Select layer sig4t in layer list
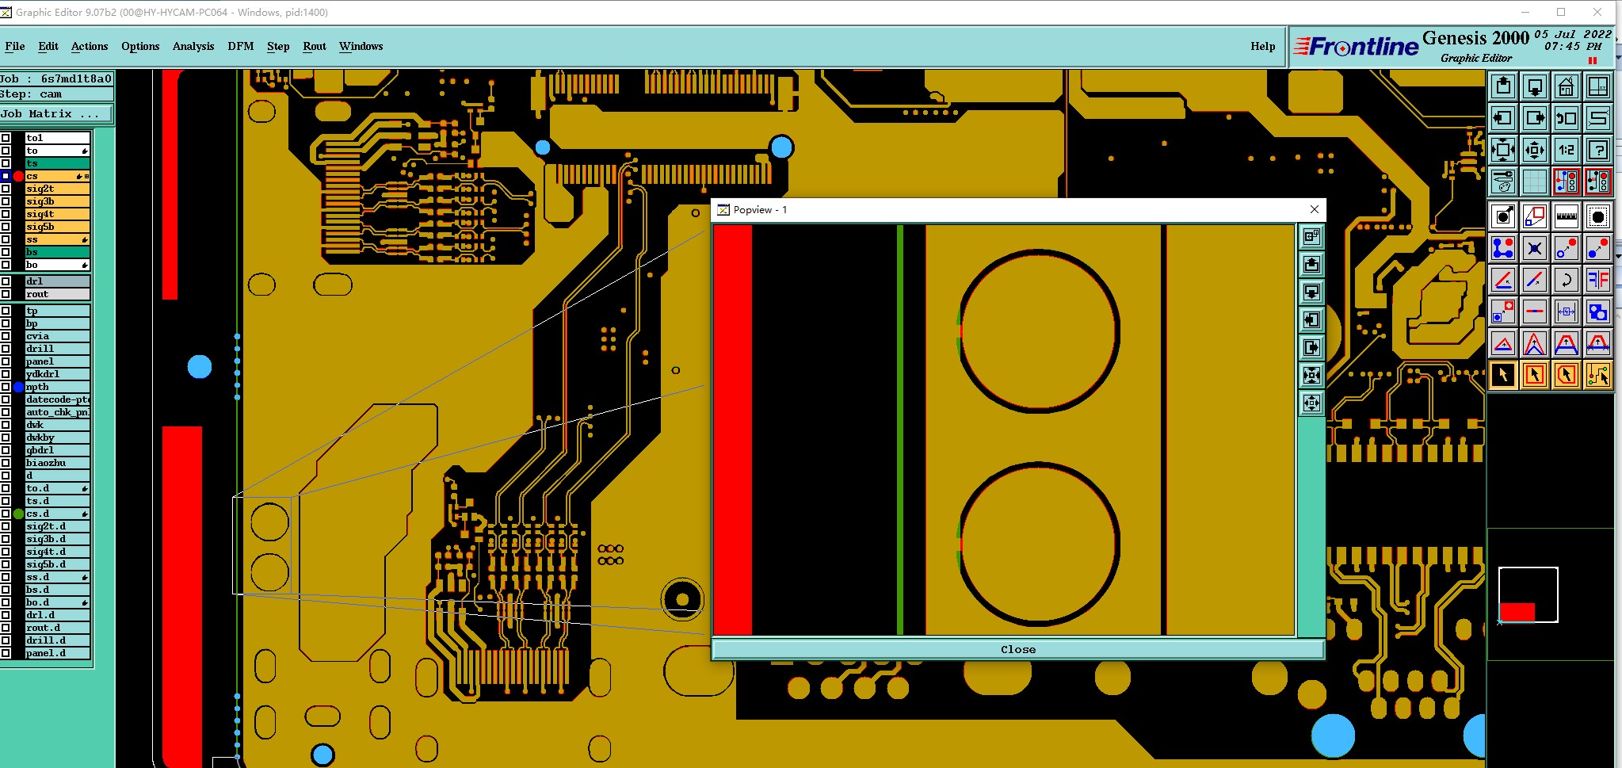The height and width of the screenshot is (768, 1622). coord(57,214)
